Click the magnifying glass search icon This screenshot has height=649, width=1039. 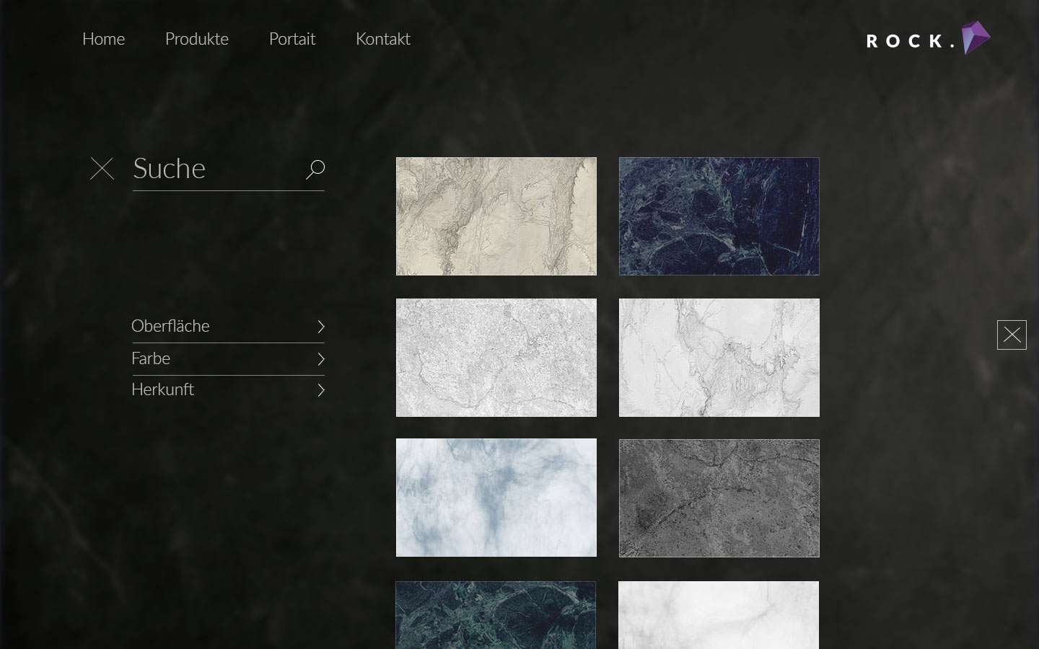click(x=315, y=169)
